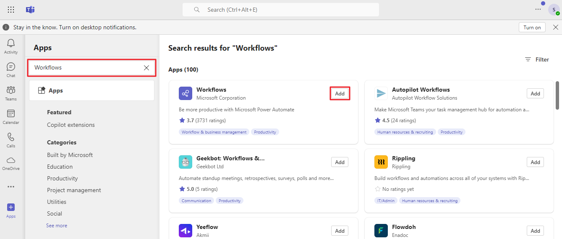Open Activity in the left rail
This screenshot has width=562, height=239.
point(11,46)
